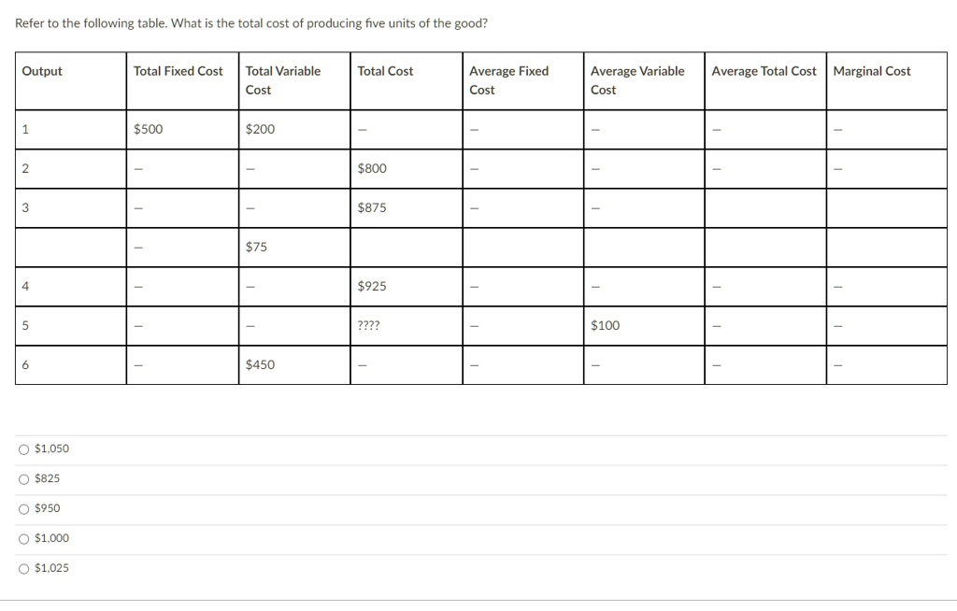Select the $1,025 answer option

[44, 568]
